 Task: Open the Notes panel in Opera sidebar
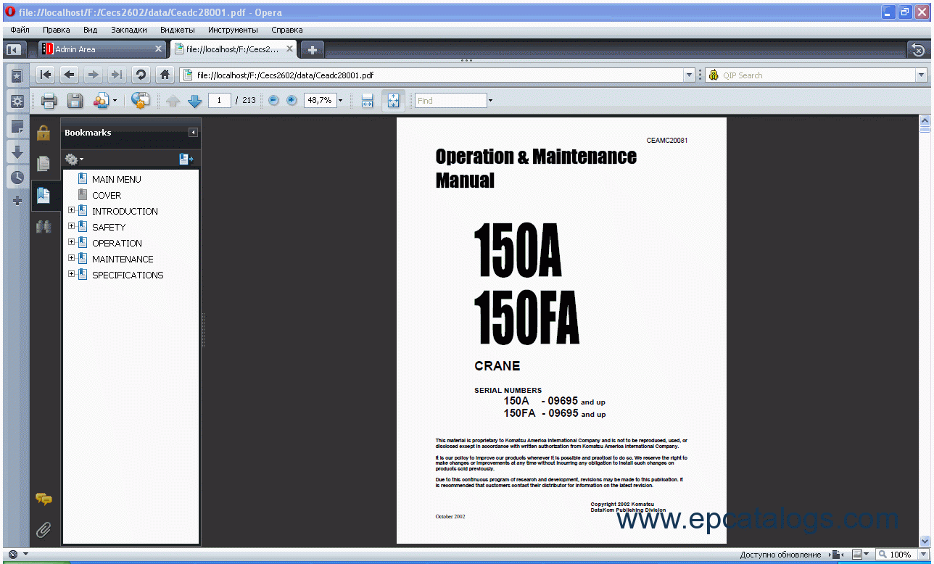pos(17,127)
